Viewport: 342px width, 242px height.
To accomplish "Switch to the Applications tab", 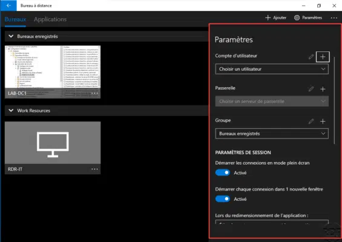I will [50, 19].
